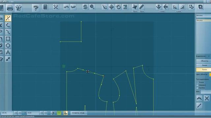Click the Имя name input field
Viewport: 211px width, 118px height.
click(206, 92)
